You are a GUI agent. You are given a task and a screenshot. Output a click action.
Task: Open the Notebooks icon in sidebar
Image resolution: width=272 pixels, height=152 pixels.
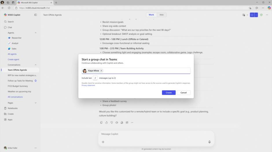coord(5,108)
